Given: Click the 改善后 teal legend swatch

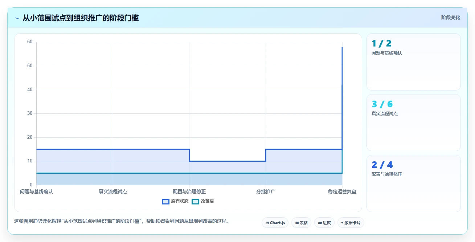Looking at the screenshot, I should 195,202.
